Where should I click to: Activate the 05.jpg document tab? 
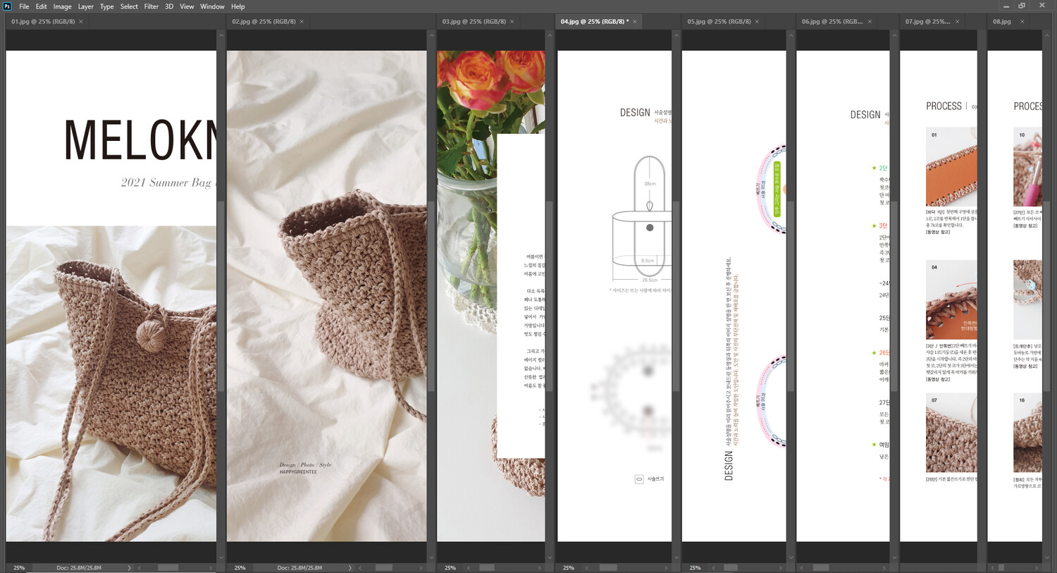[719, 22]
